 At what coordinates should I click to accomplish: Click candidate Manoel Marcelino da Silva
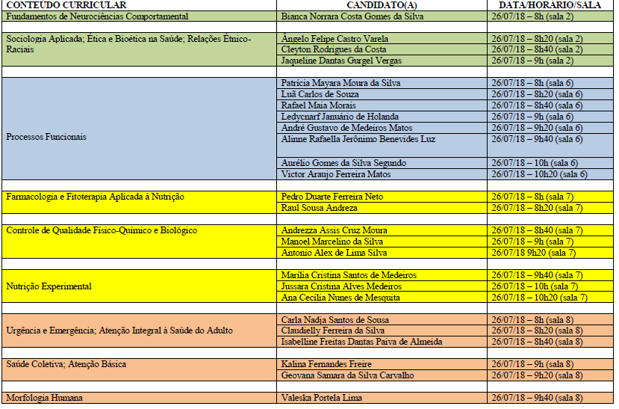[382, 242]
